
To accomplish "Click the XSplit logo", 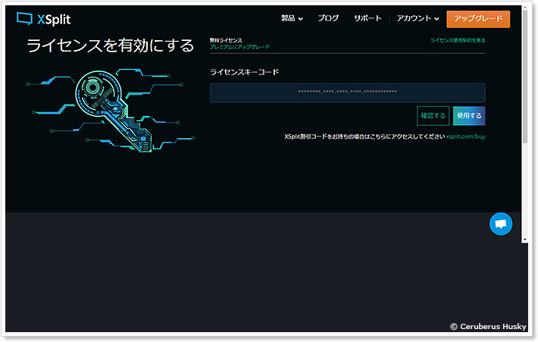I will [44, 19].
